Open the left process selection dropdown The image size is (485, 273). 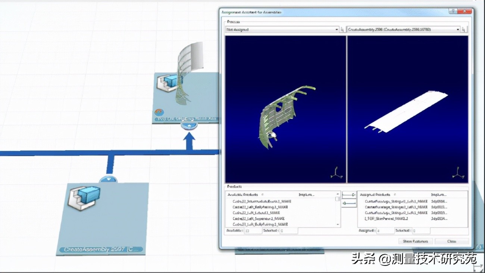coord(282,29)
